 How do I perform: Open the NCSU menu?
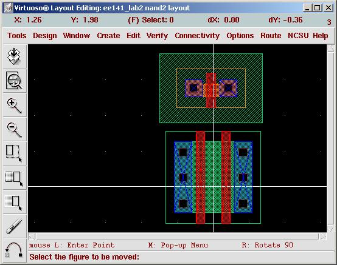[298, 36]
